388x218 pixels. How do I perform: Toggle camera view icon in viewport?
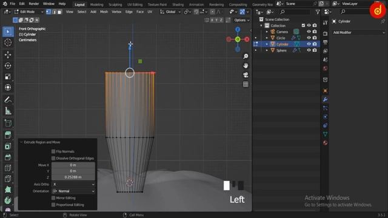click(x=246, y=75)
